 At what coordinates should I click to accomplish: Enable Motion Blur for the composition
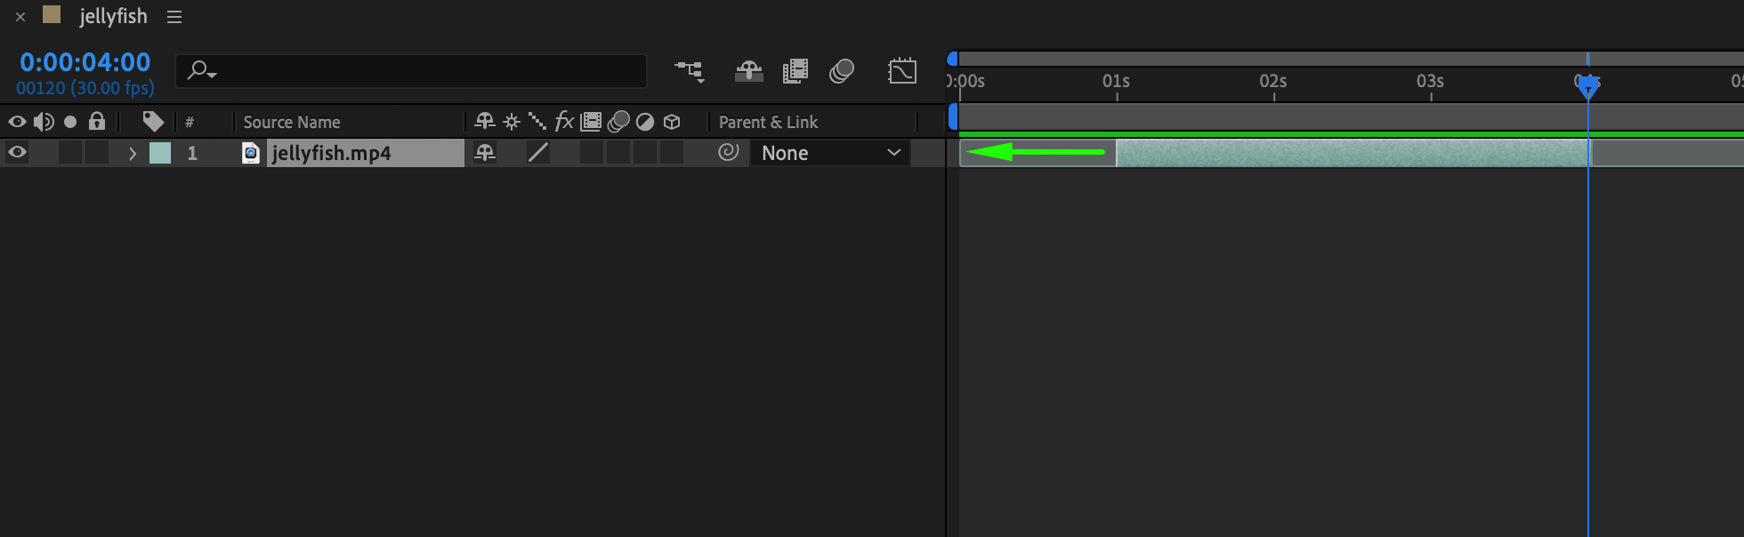click(841, 71)
